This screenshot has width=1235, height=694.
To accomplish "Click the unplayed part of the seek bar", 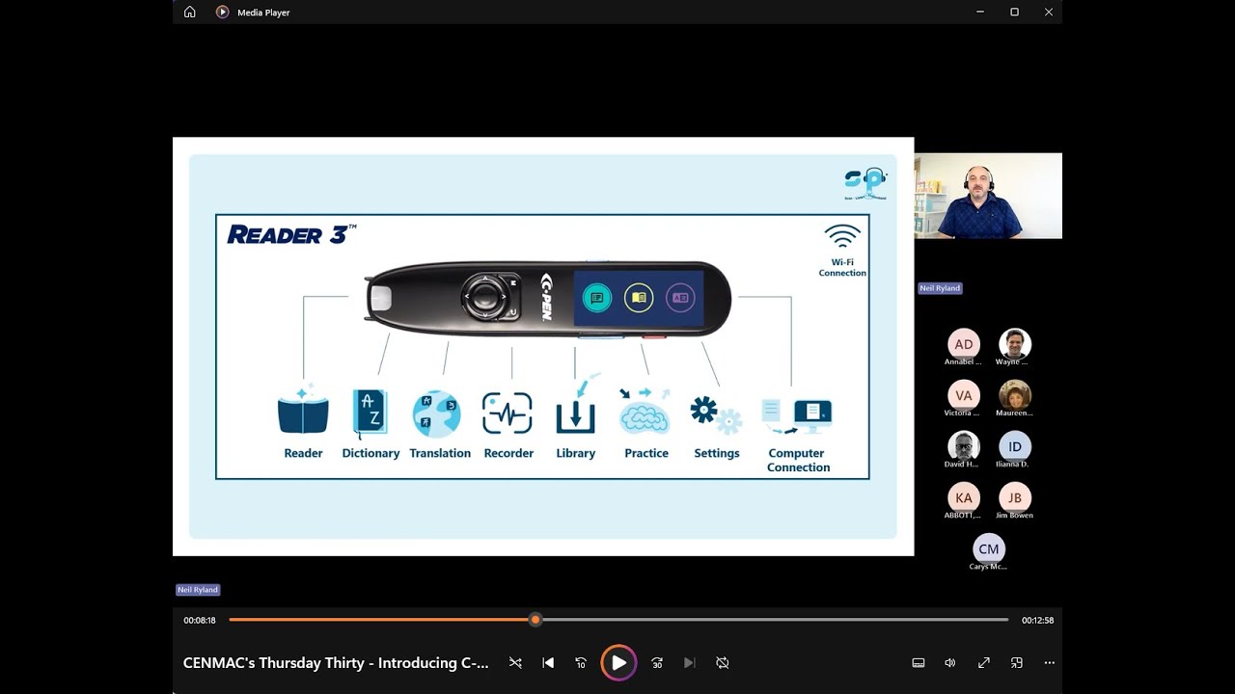I will (775, 620).
